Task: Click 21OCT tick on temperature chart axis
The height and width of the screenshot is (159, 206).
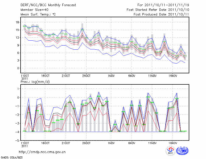Action: click(66, 76)
